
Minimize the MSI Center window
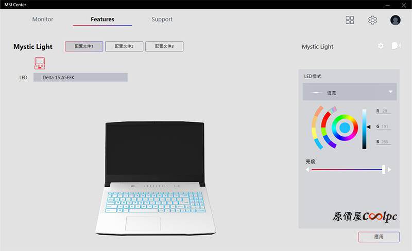[388, 5]
